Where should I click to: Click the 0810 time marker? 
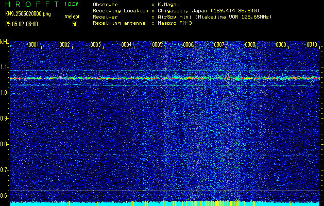coord(312,45)
